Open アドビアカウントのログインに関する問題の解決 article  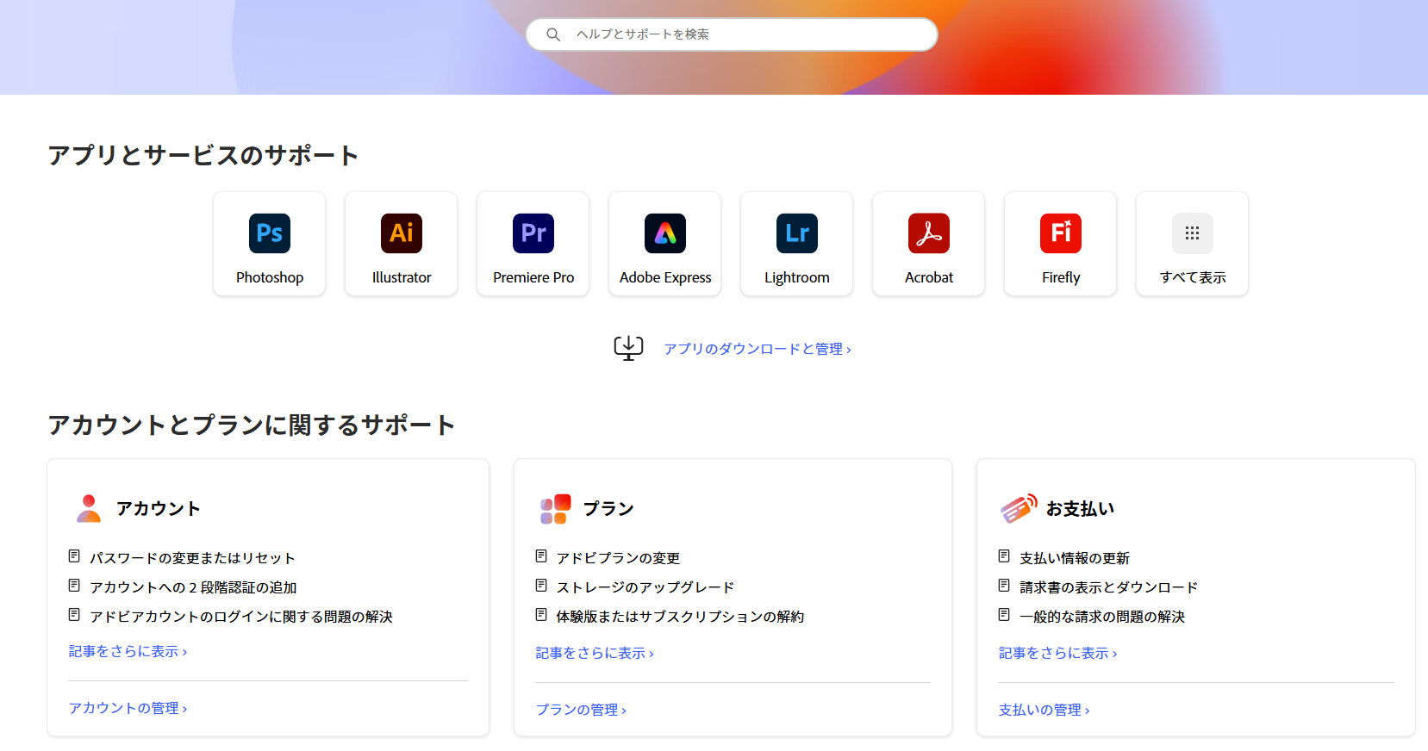tap(241, 617)
